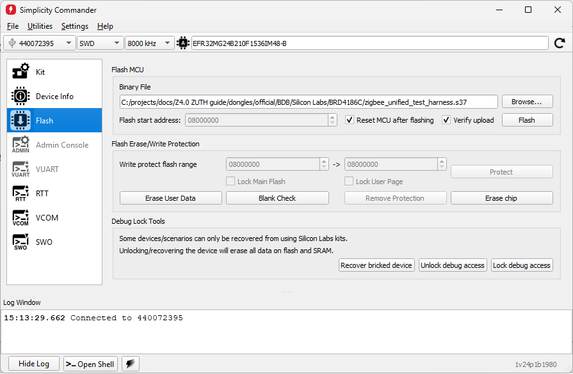
Task: Open the SWO terminal icon
Action: point(20,242)
